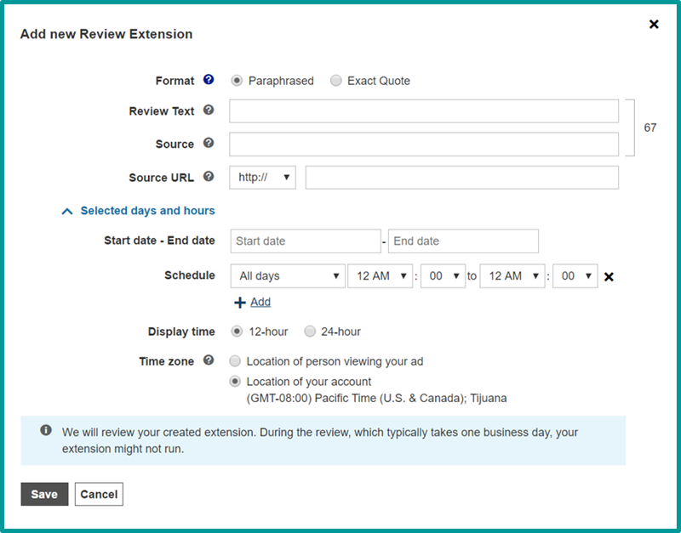
Task: Open the Time zone help icon
Action: [x=209, y=360]
